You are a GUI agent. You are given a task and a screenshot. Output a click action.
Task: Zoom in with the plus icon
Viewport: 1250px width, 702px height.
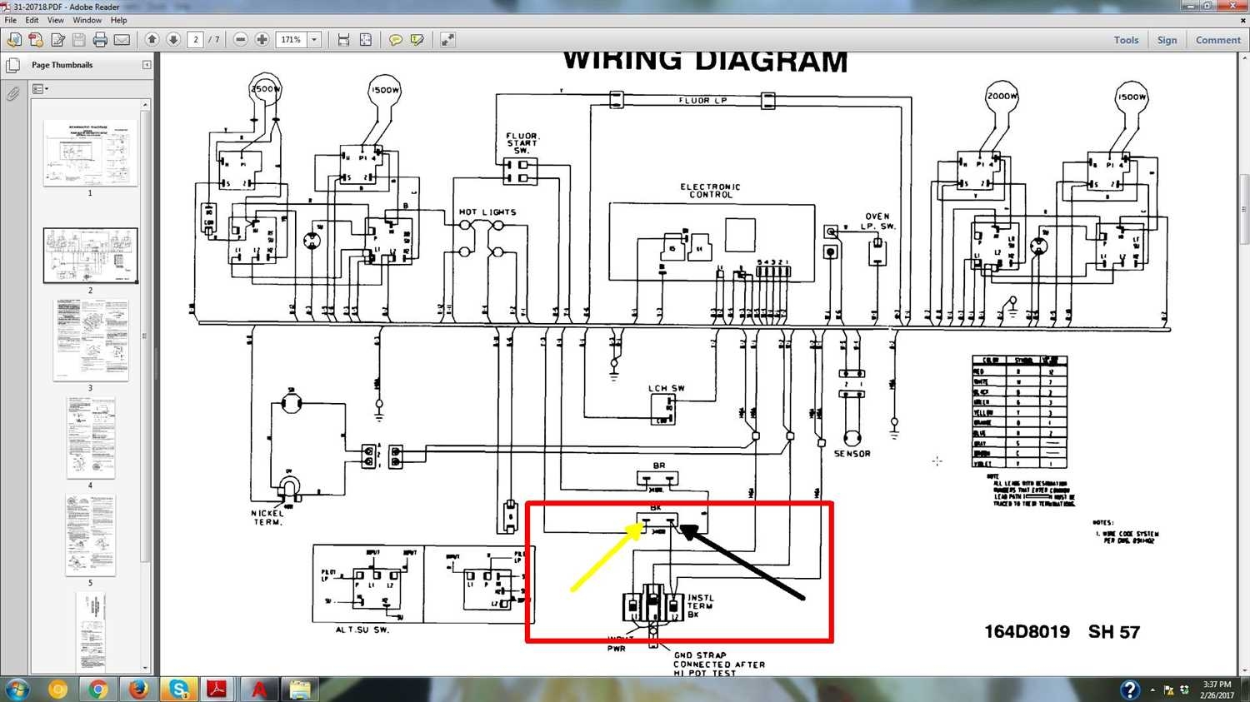[x=262, y=39]
